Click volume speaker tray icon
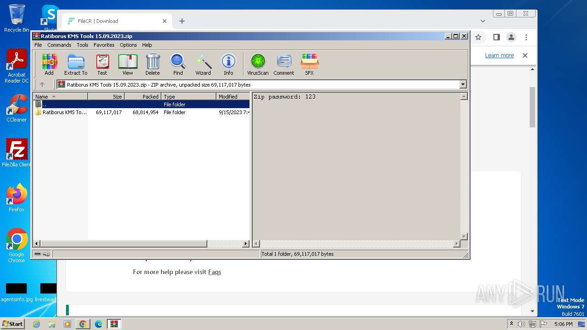This screenshot has width=587, height=330. 521,324
